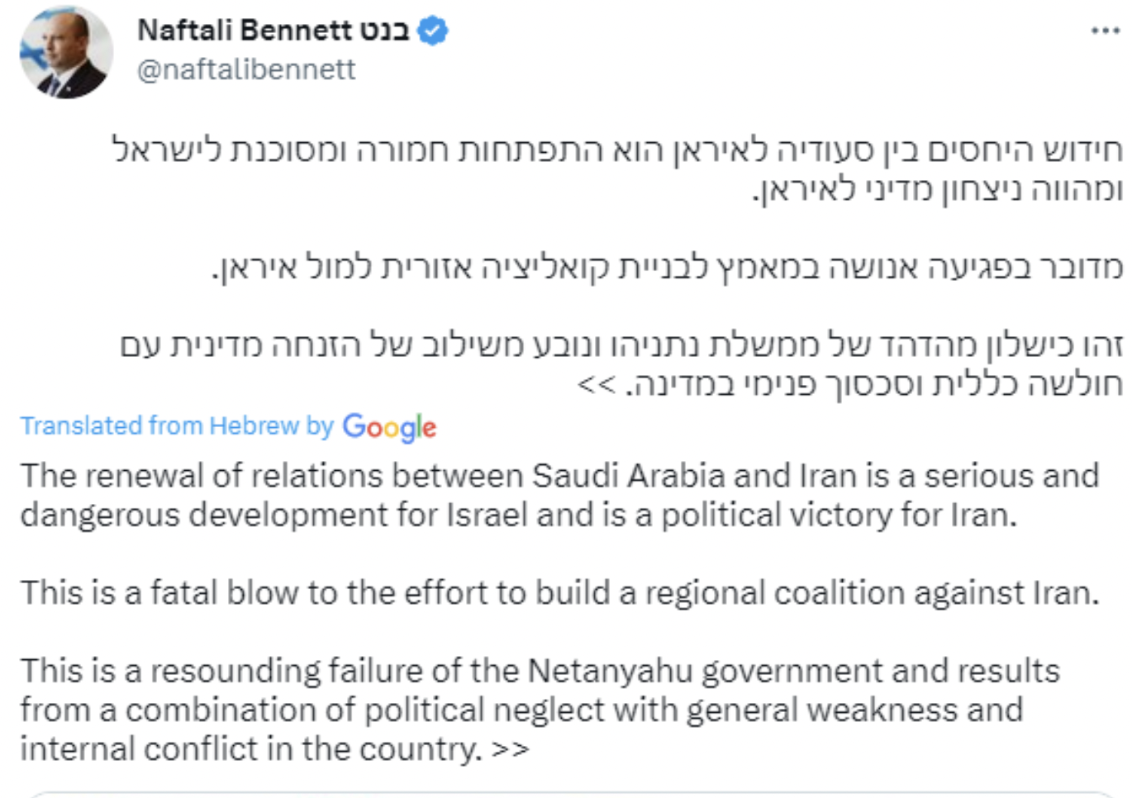Click the blue verified checkmark badge
Viewport: 1132px width, 798px height.
click(x=433, y=31)
